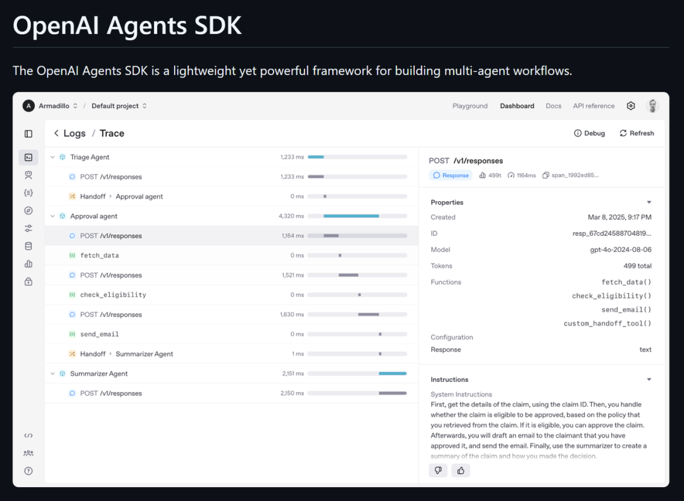Go to Dashboard tab

click(x=517, y=106)
